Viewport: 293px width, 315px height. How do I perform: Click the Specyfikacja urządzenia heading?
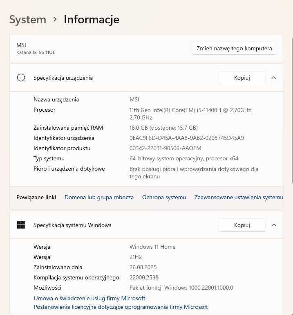tap(63, 78)
